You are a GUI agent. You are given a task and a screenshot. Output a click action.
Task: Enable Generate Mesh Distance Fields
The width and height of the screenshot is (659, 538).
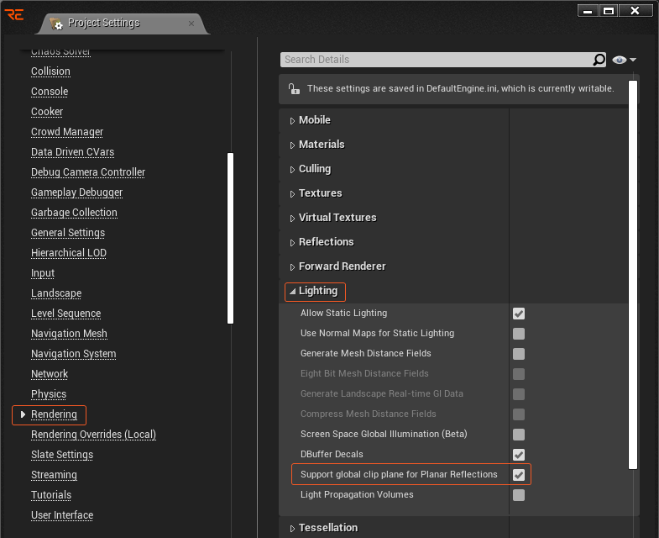point(519,354)
